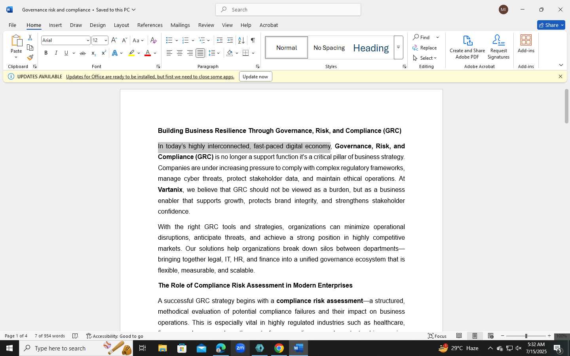This screenshot has height=356, width=570.
Task: Click the Copy icon in Clipboard group
Action: pyautogui.click(x=30, y=47)
